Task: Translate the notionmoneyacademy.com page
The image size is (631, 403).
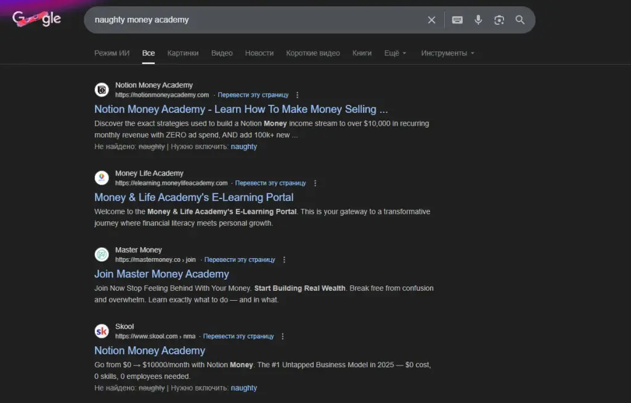Action: pyautogui.click(x=253, y=95)
